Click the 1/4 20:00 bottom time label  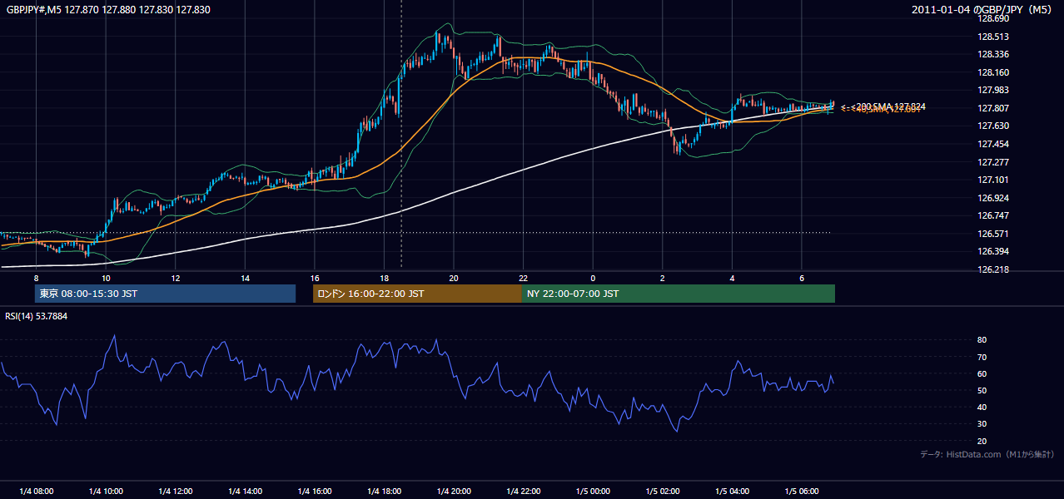[x=454, y=491]
